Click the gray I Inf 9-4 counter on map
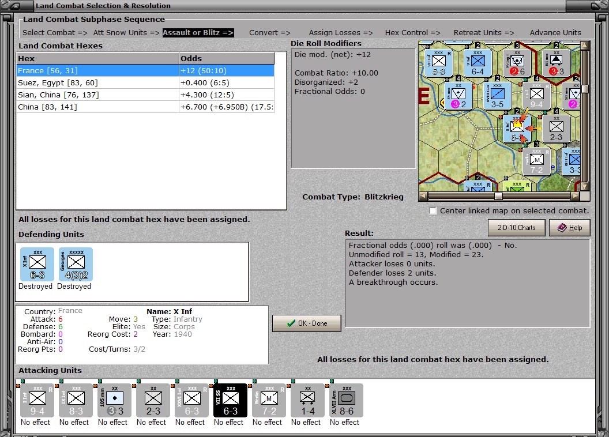This screenshot has width=609, height=437. [x=536, y=96]
